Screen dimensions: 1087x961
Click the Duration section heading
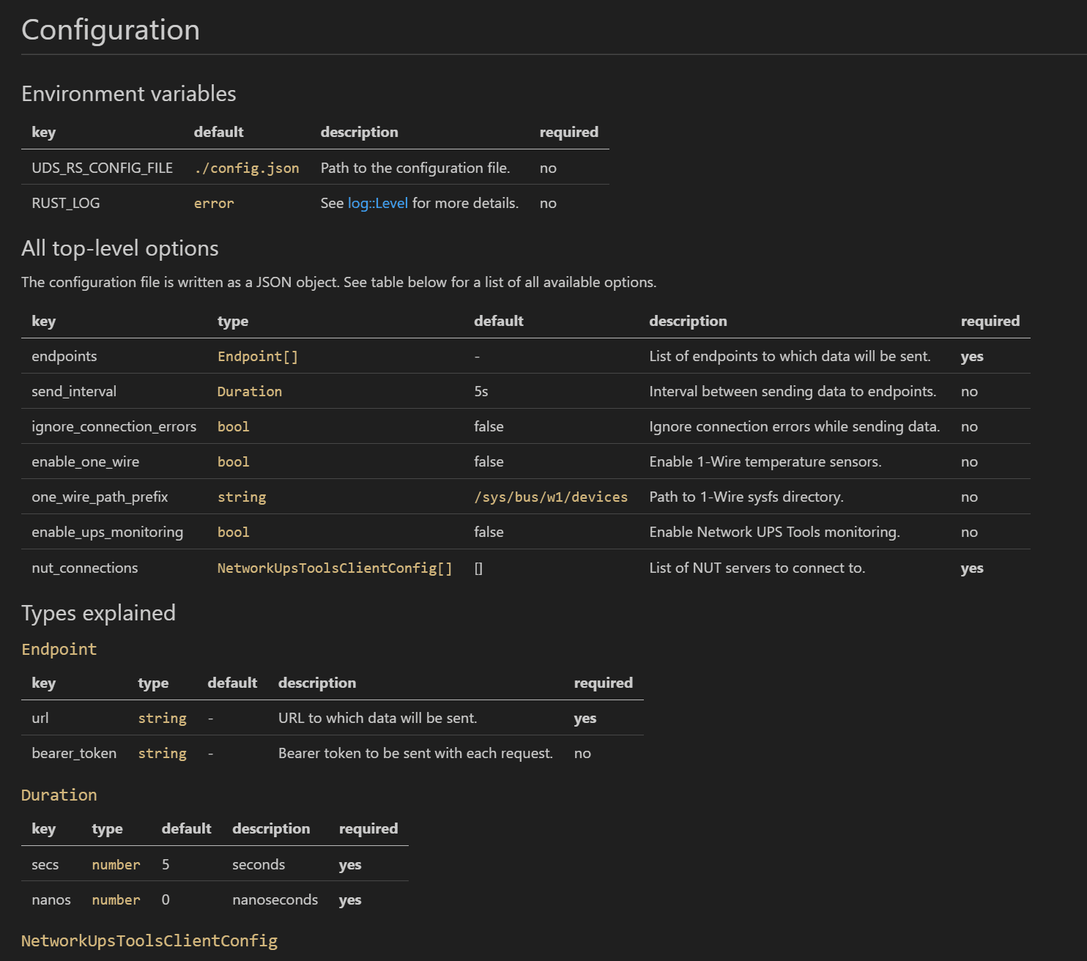tap(59, 795)
